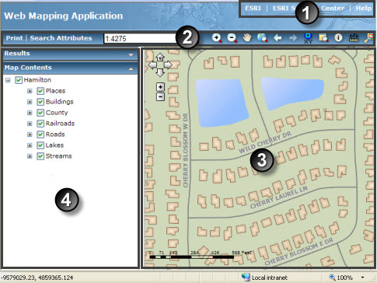Select the Zoom Out magnifier tool
Image resolution: width=377 pixels, height=283 pixels.
coord(232,38)
